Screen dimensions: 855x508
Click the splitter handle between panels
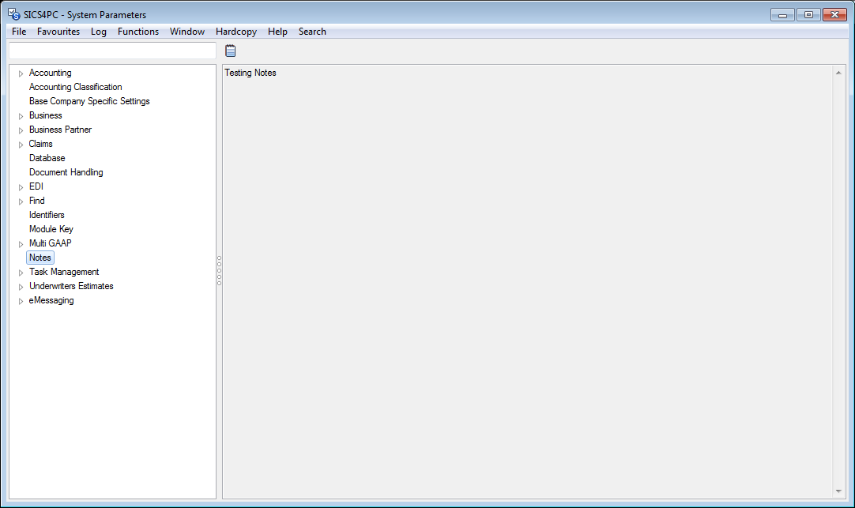click(x=219, y=270)
